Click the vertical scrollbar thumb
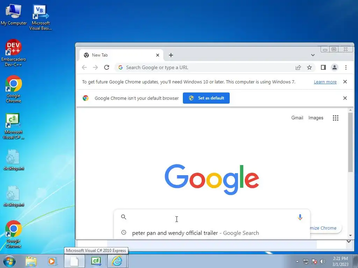This screenshot has height=268, width=358. coord(350,142)
